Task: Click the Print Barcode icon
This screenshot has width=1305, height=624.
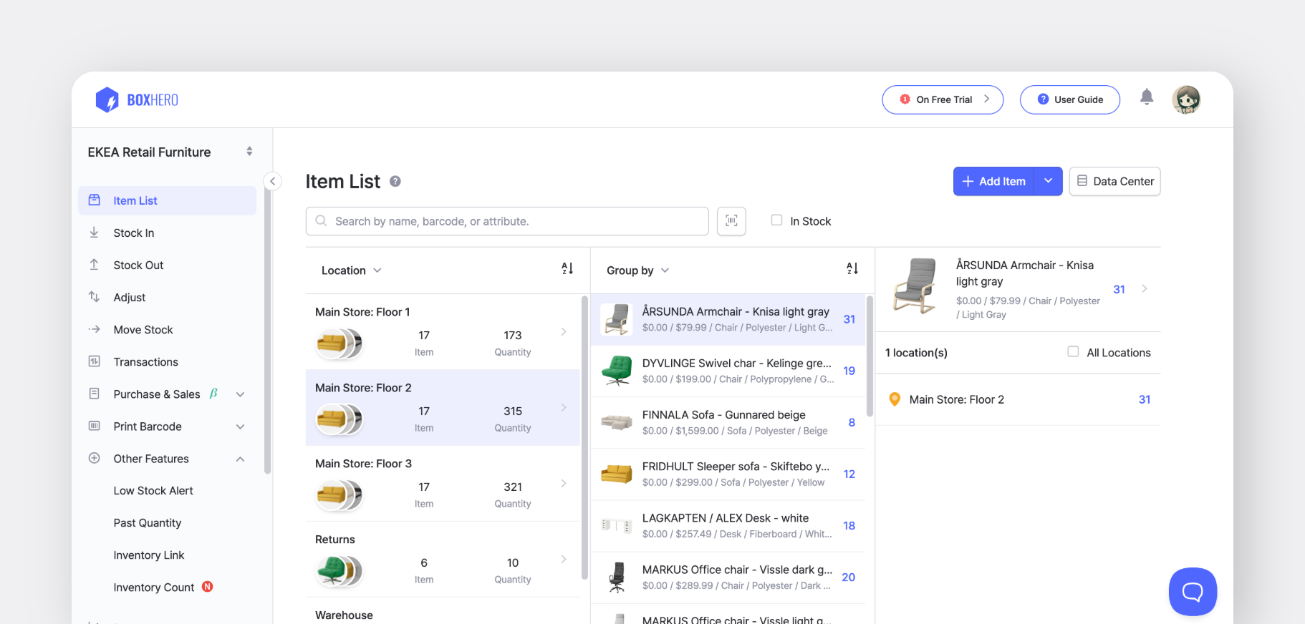Action: tap(94, 426)
